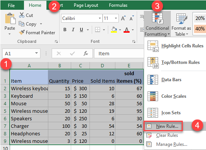Expand the fill color dropdown arrow
This screenshot has width=206, height=150.
tap(120, 30)
